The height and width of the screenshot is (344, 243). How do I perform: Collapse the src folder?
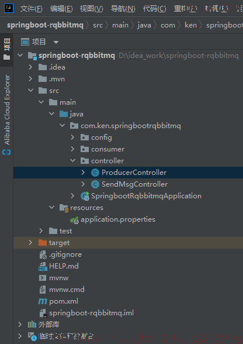(x=31, y=90)
